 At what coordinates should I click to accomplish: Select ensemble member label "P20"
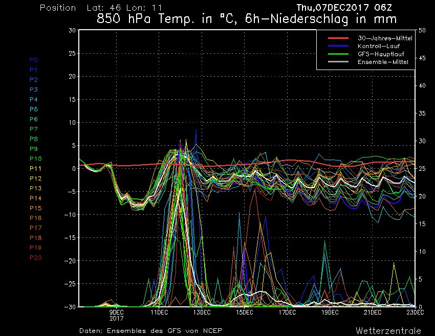click(35, 258)
